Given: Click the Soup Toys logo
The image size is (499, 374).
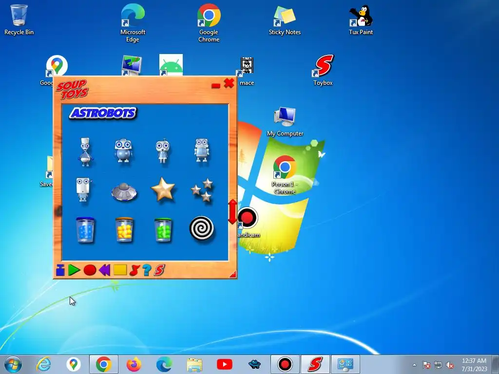Looking at the screenshot, I should (x=72, y=90).
